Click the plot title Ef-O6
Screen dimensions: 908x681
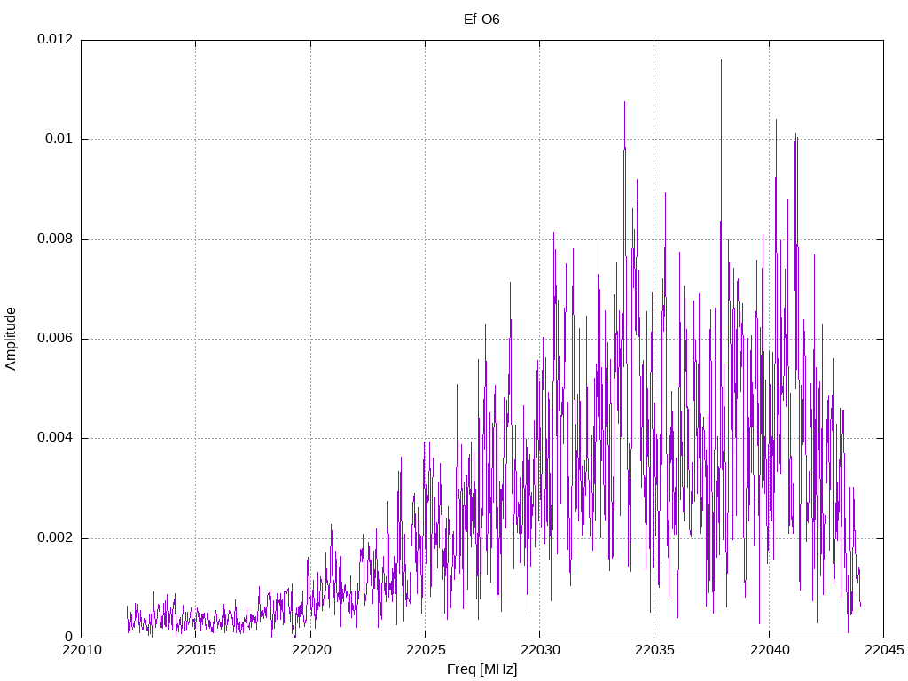pyautogui.click(x=481, y=20)
